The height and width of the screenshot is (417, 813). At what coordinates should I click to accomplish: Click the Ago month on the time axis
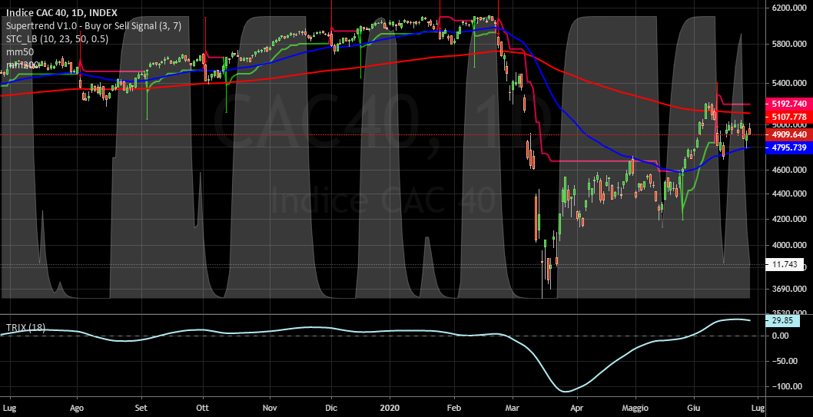78,409
